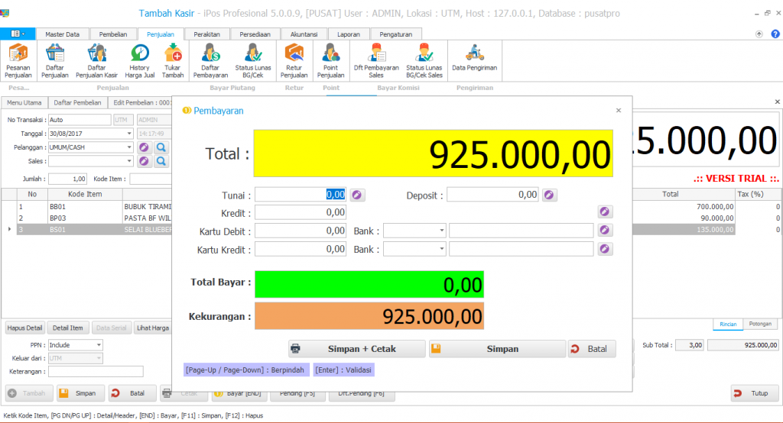Click the purple button on Kartu Debit row
The image size is (783, 423).
[605, 231]
